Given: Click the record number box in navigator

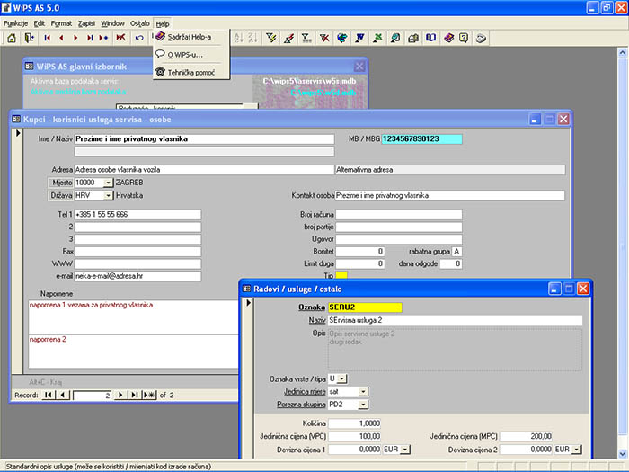Looking at the screenshot, I should point(92,396).
